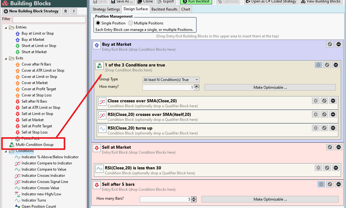Open the Strategy Settings tab
Viewport: 346px width, 208px height.
106,9
